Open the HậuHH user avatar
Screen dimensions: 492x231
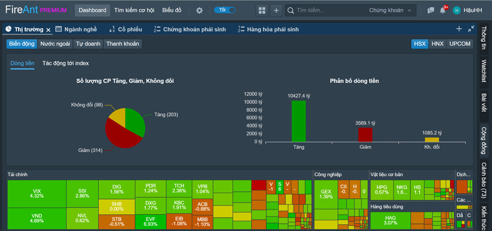pyautogui.click(x=457, y=11)
